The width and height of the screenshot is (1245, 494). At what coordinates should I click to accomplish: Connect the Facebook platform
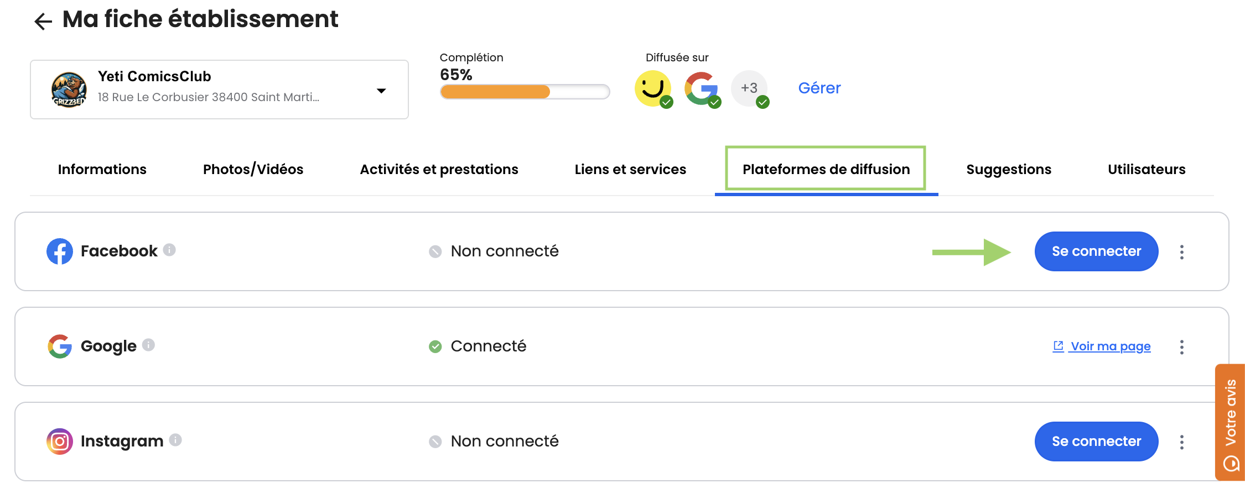pos(1096,251)
